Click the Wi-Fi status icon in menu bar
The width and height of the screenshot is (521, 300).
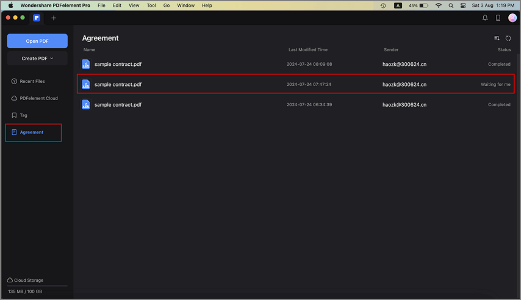pyautogui.click(x=438, y=5)
